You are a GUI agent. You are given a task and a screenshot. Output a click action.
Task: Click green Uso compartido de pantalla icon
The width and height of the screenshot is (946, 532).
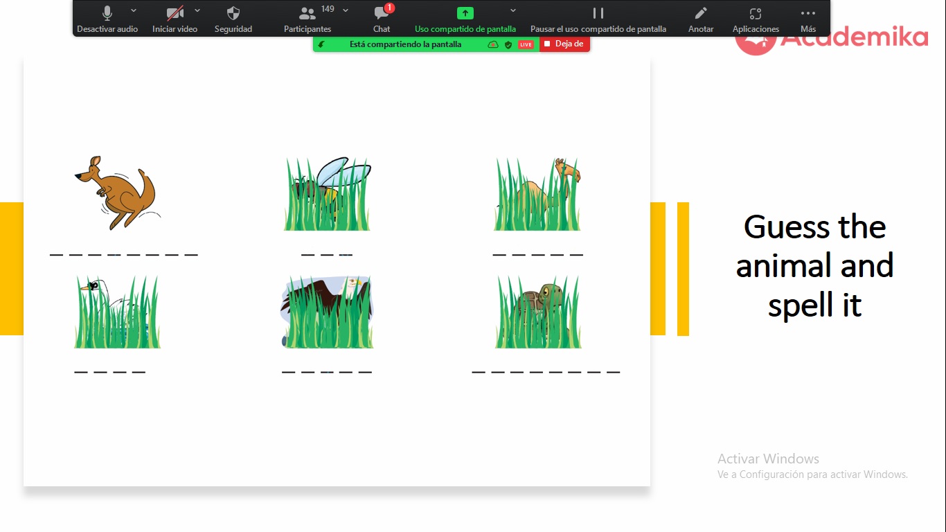465,13
